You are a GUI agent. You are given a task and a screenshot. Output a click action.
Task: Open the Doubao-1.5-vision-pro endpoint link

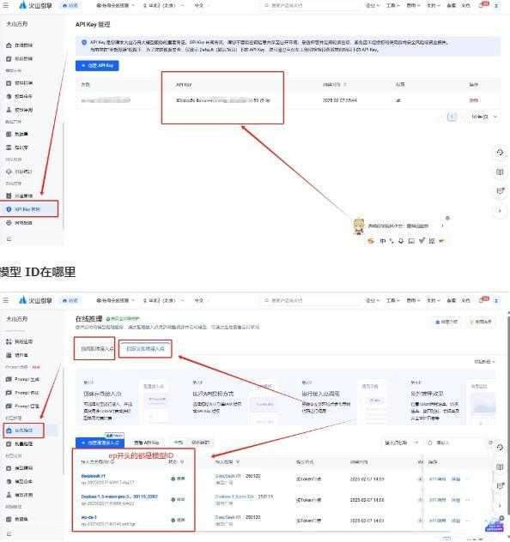(119, 497)
